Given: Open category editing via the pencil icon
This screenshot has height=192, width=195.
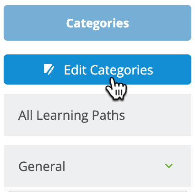Looking at the screenshot, I should pyautogui.click(x=49, y=69).
